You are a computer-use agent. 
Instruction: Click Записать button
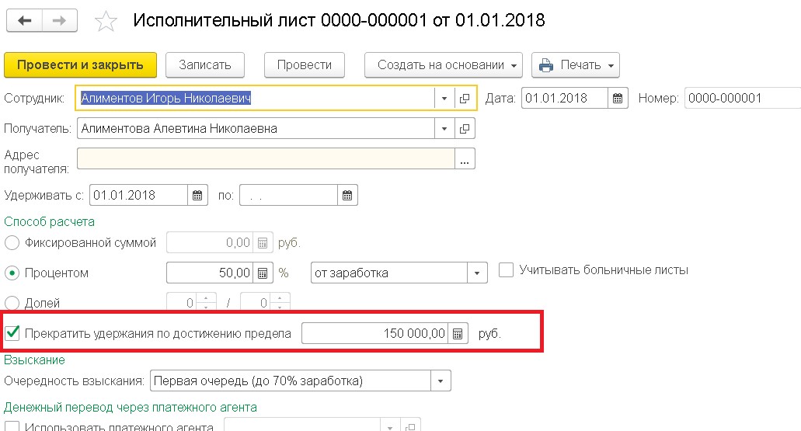[205, 65]
